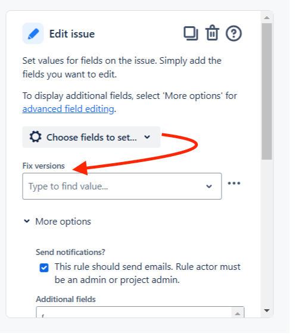This screenshot has height=336, width=296.
Task: Click the send emails rule description text
Action: click(x=148, y=273)
